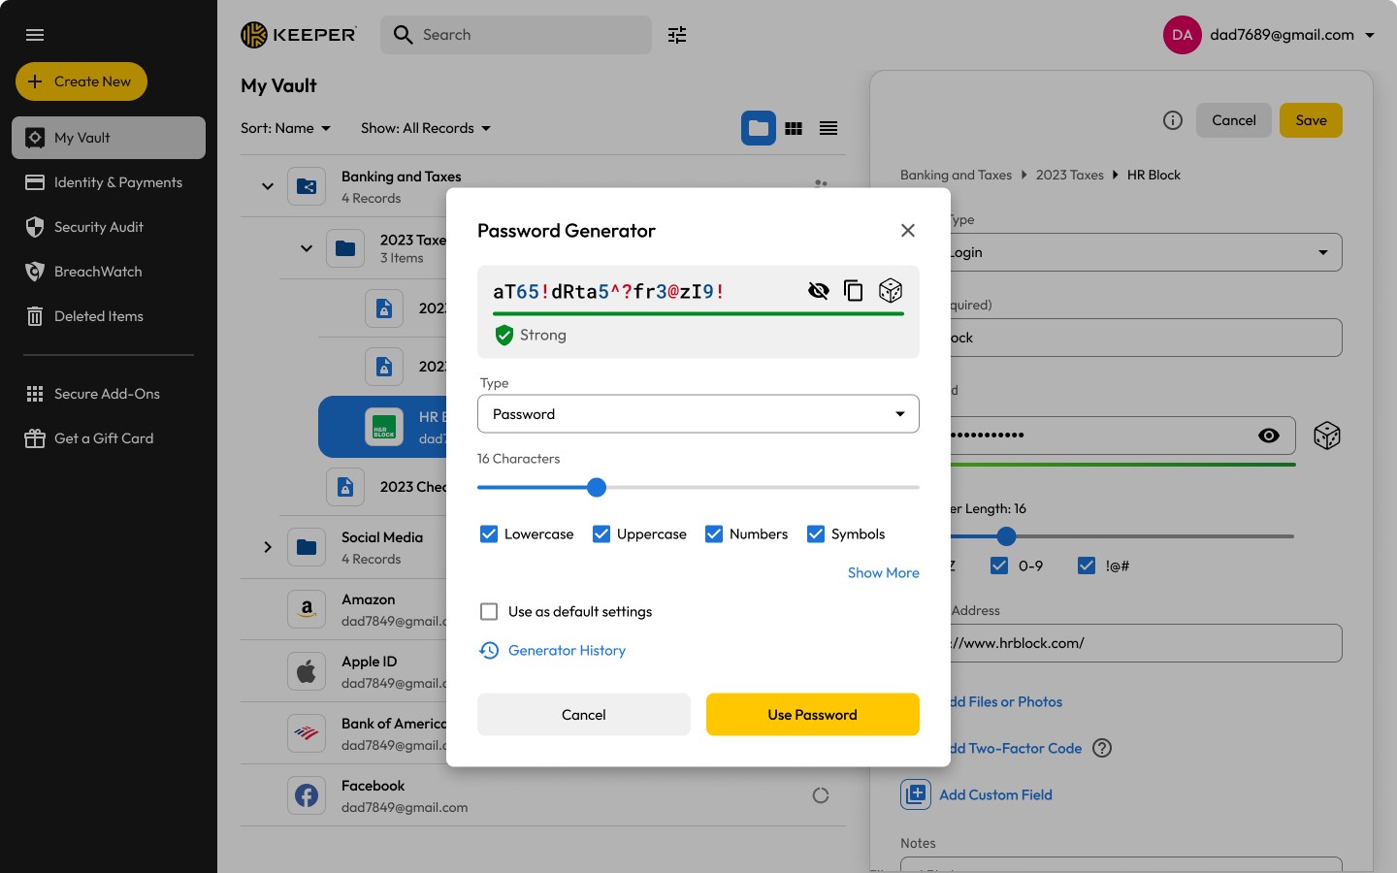Switch to list view in My Vault
Viewport: 1397px width, 873px height.
click(x=828, y=127)
